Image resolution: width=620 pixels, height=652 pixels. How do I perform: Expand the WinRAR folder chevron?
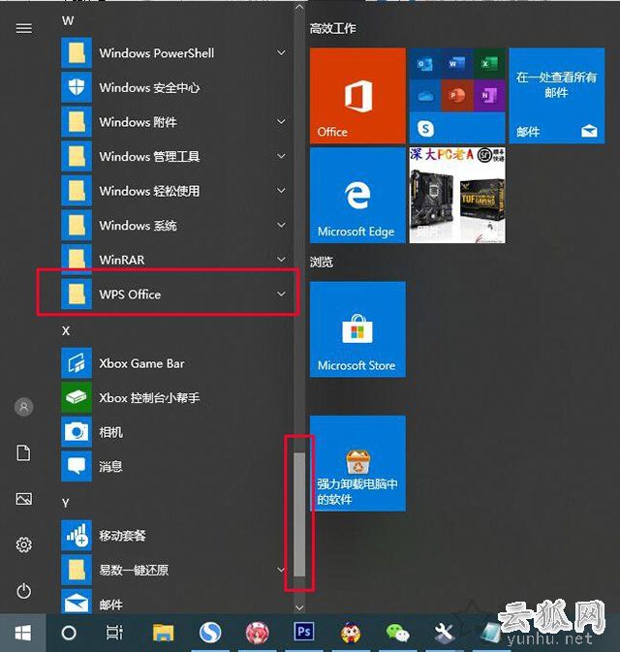pyautogui.click(x=282, y=260)
